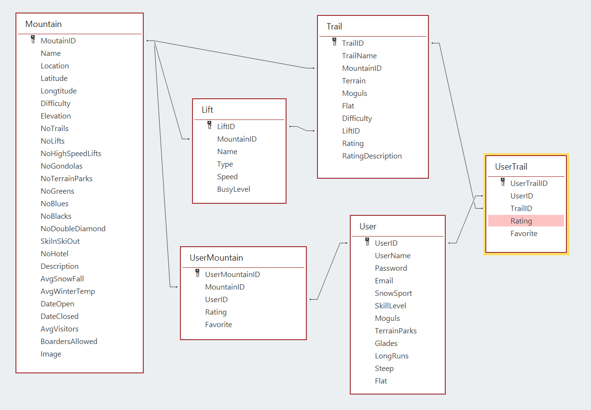Click the NoHighSpeedLifts field in Mountain
The image size is (591, 410).
point(71,154)
